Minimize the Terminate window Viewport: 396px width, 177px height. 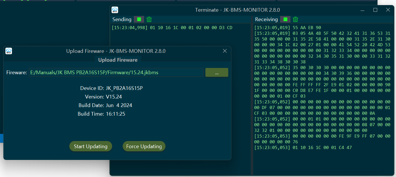tap(363, 10)
